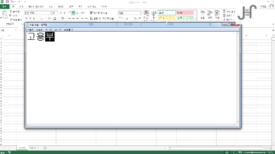This screenshot has width=275, height=154.
Task: Click the Delete cells icon with red X
Action: [210, 13]
